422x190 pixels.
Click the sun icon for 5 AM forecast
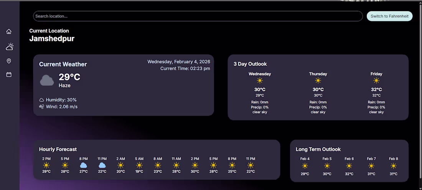pos(139,165)
